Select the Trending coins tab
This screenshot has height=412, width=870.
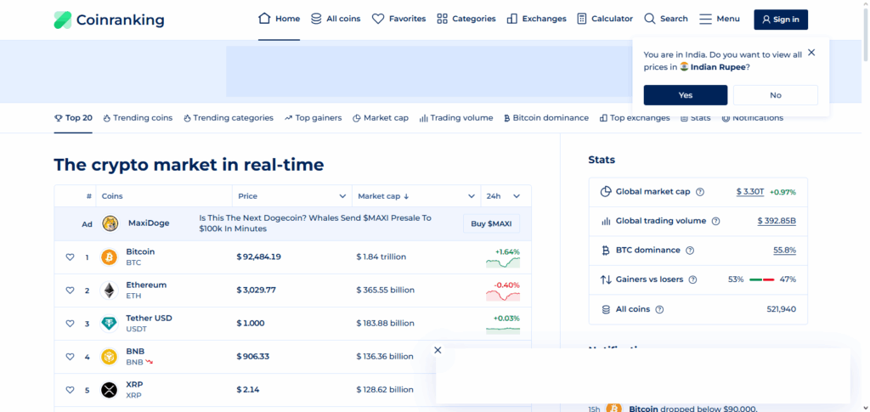point(138,118)
